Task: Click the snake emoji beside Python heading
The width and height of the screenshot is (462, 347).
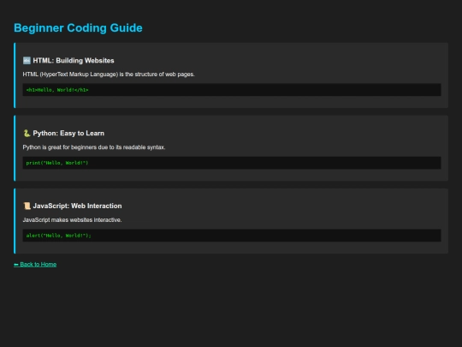Action: point(27,134)
